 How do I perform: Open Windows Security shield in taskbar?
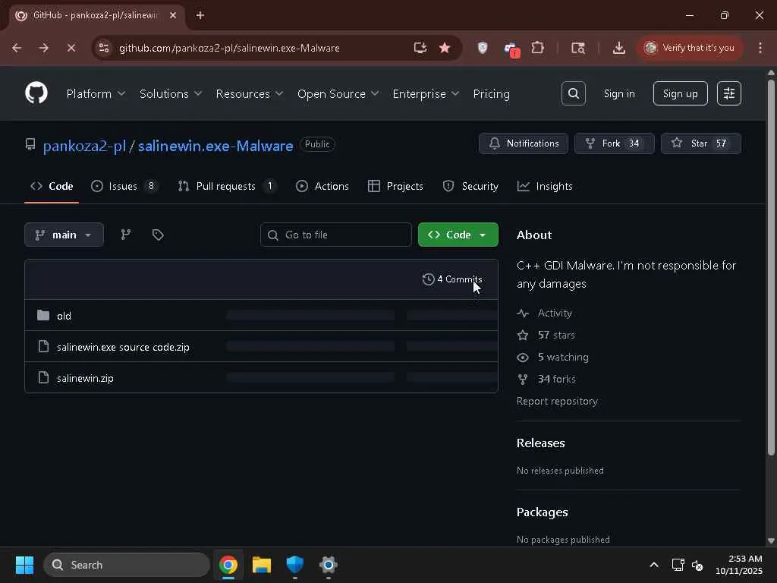(295, 565)
